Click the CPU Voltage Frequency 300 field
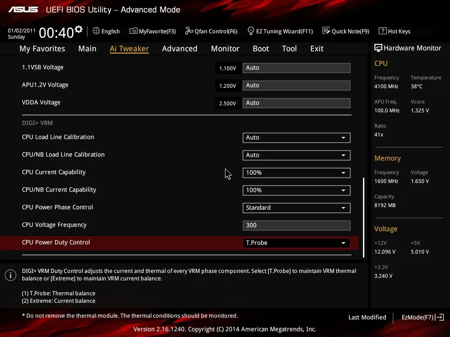This screenshot has height=337, width=450. click(x=297, y=225)
